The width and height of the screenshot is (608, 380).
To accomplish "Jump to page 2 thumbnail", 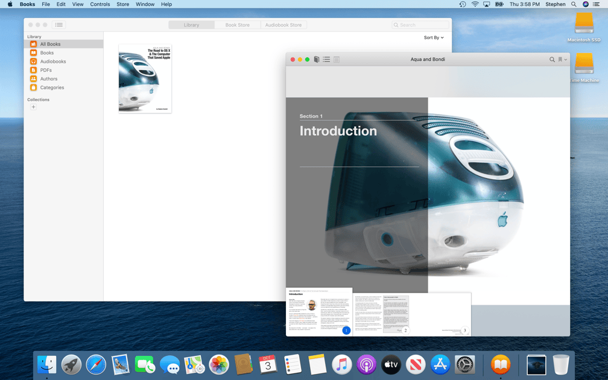I will tap(382, 314).
